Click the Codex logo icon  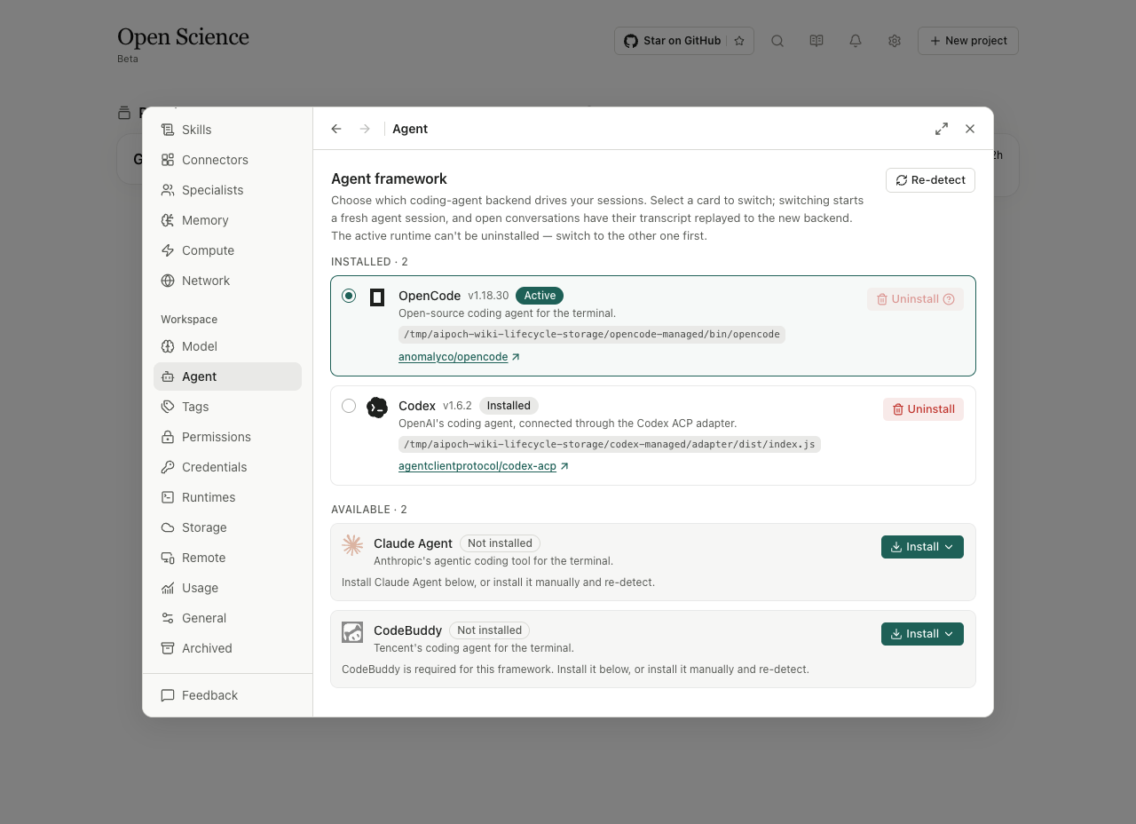pyautogui.click(x=377, y=408)
